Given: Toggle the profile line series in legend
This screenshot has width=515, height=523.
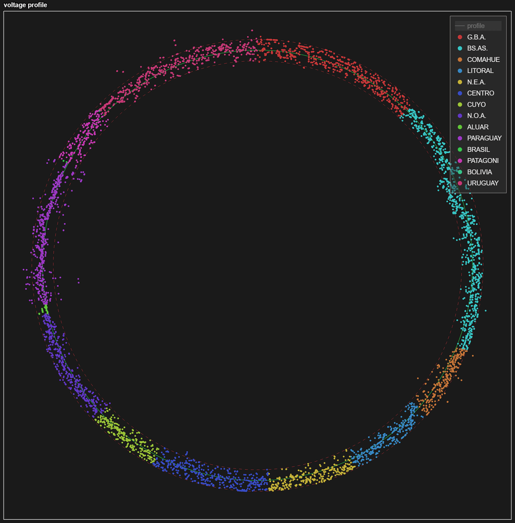Looking at the screenshot, I should pyautogui.click(x=475, y=26).
